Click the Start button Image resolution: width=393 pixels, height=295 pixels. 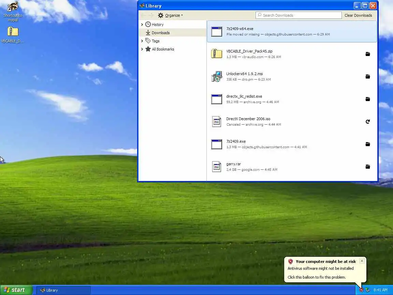click(16, 290)
